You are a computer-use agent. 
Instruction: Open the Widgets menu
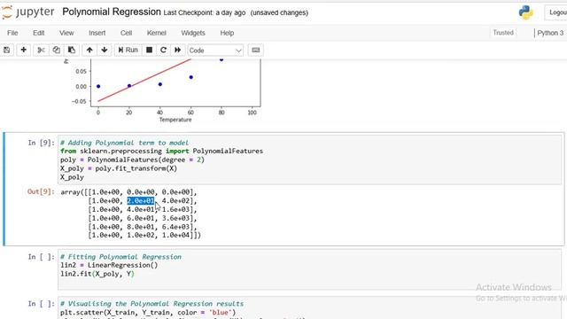[193, 33]
